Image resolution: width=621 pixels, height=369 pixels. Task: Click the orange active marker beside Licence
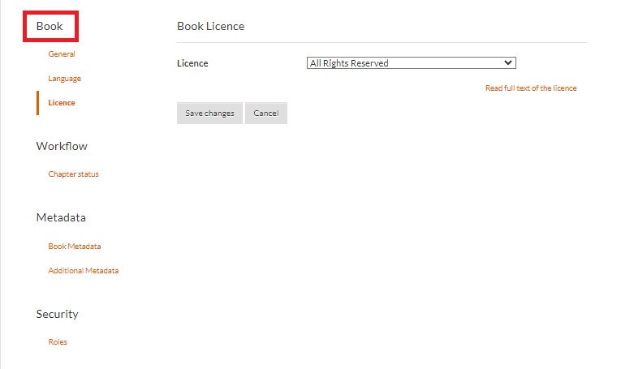(x=37, y=103)
